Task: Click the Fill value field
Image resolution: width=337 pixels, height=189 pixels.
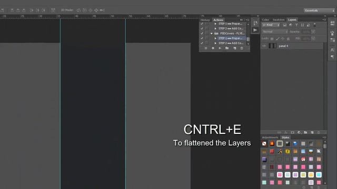Action: pyautogui.click(x=306, y=39)
